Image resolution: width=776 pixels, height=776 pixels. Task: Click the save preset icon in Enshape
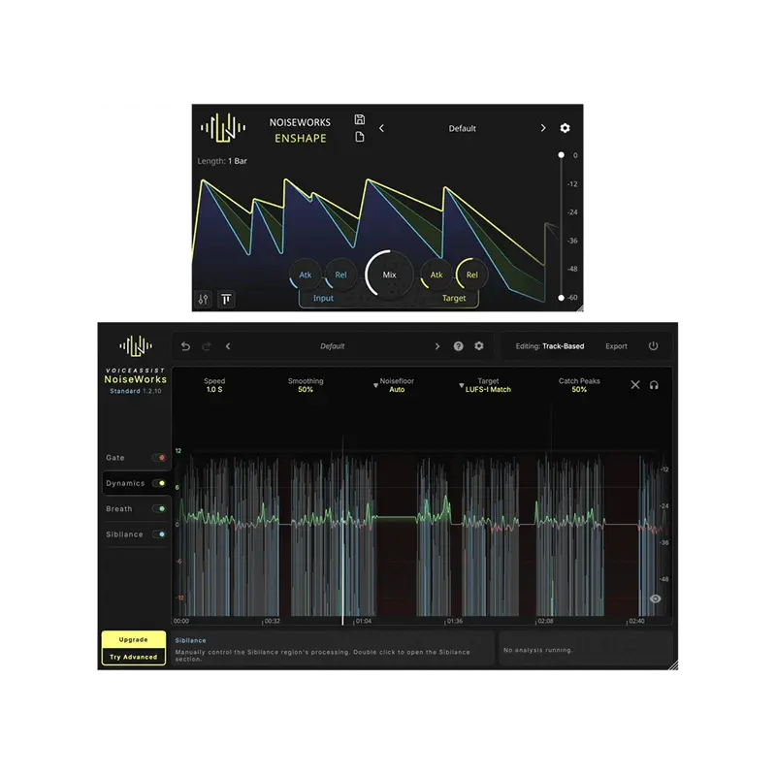click(360, 119)
